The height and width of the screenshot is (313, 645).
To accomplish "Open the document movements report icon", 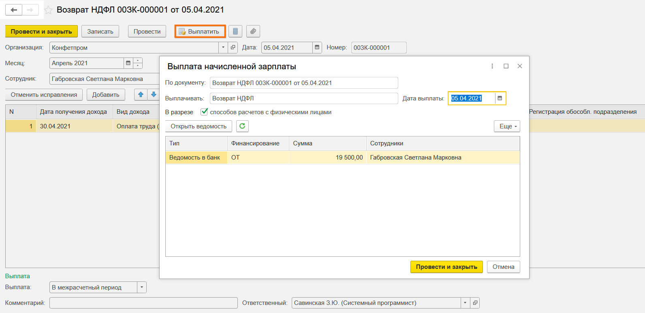I will tap(235, 31).
